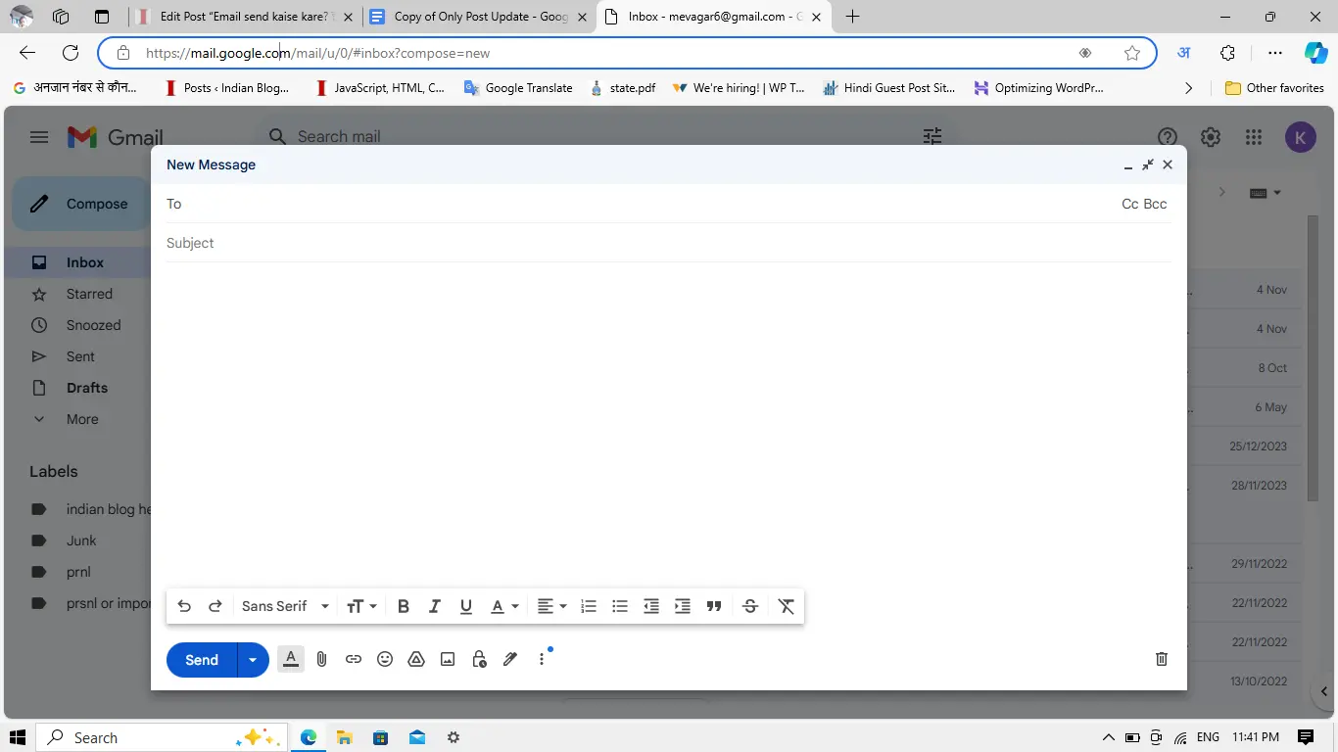The width and height of the screenshot is (1338, 752).
Task: Toggle the formatting options bar
Action: [291, 659]
